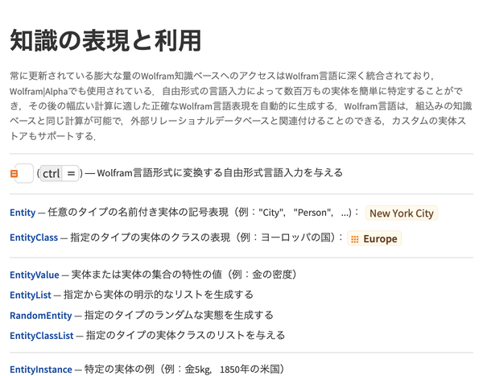This screenshot has width=483, height=376.
Task: Click the intro paragraph about Wolfram知識ベース
Action: (x=242, y=105)
